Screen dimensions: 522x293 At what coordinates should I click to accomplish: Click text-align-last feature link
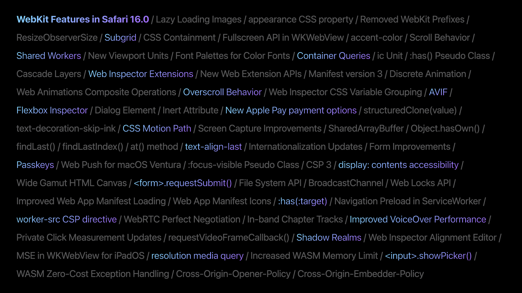pos(214,146)
